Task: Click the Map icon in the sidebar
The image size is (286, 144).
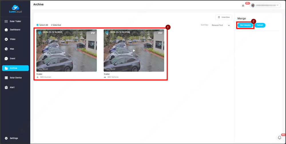Action: tap(6, 49)
